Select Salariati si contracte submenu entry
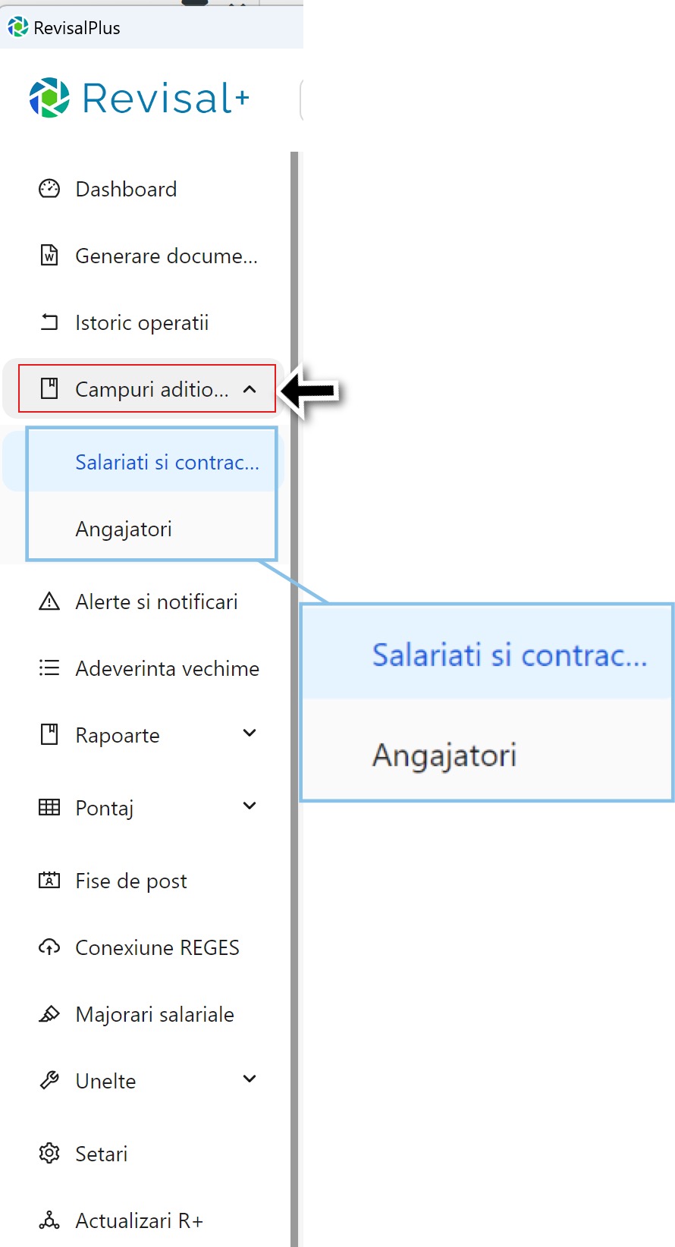675x1247 pixels. click(x=167, y=461)
